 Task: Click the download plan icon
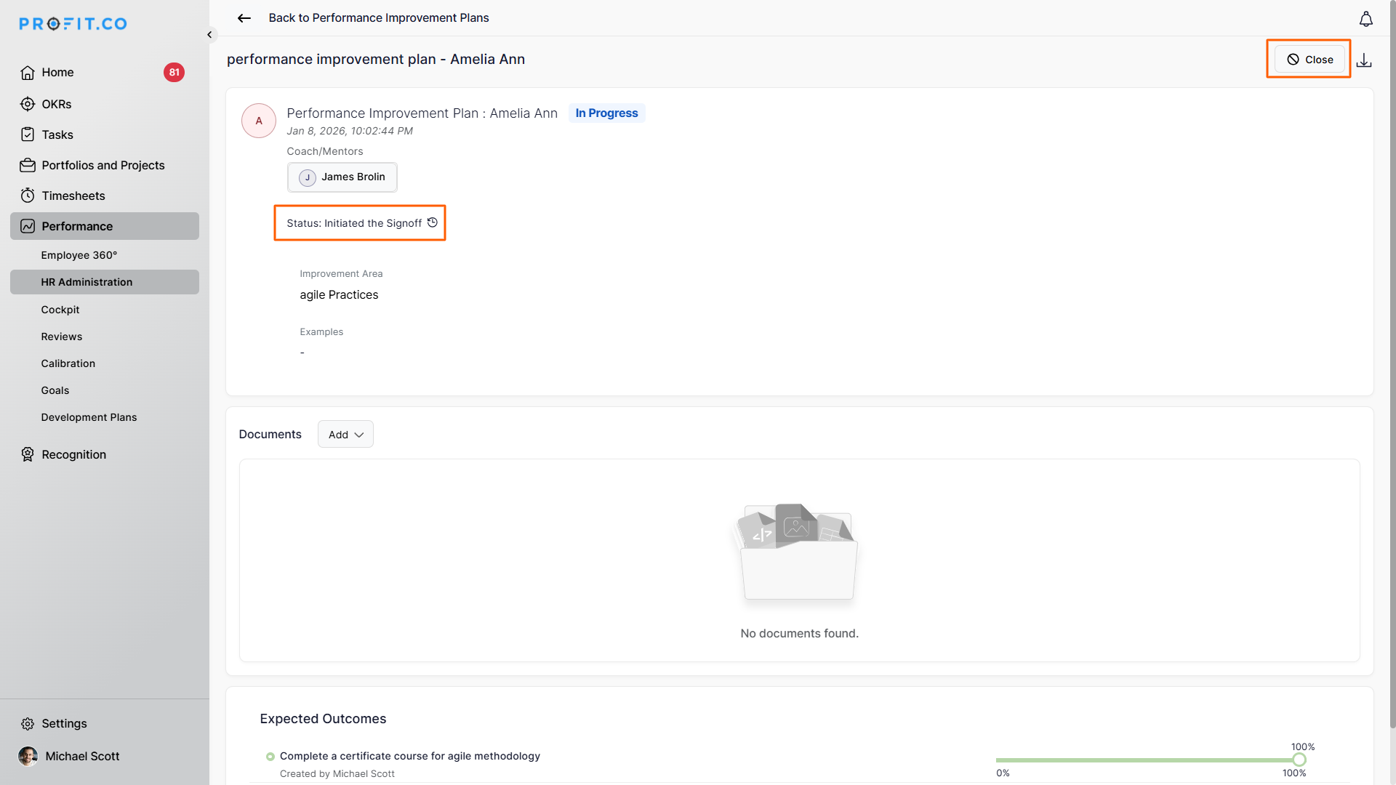(x=1364, y=60)
